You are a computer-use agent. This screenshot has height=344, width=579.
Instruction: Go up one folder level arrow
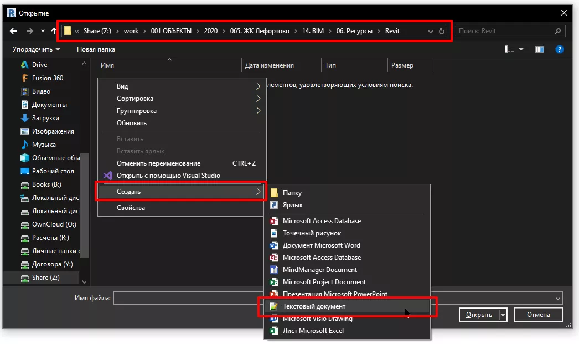[54, 31]
